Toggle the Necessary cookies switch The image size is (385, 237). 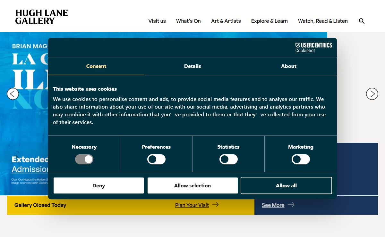click(84, 159)
